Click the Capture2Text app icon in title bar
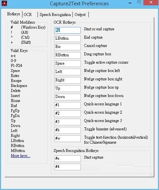This screenshot has width=159, height=190. point(4,3)
